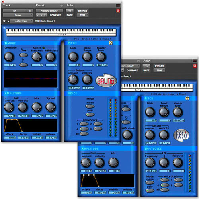Open the help question mark in Reso
199x199 pixels.
point(187,98)
